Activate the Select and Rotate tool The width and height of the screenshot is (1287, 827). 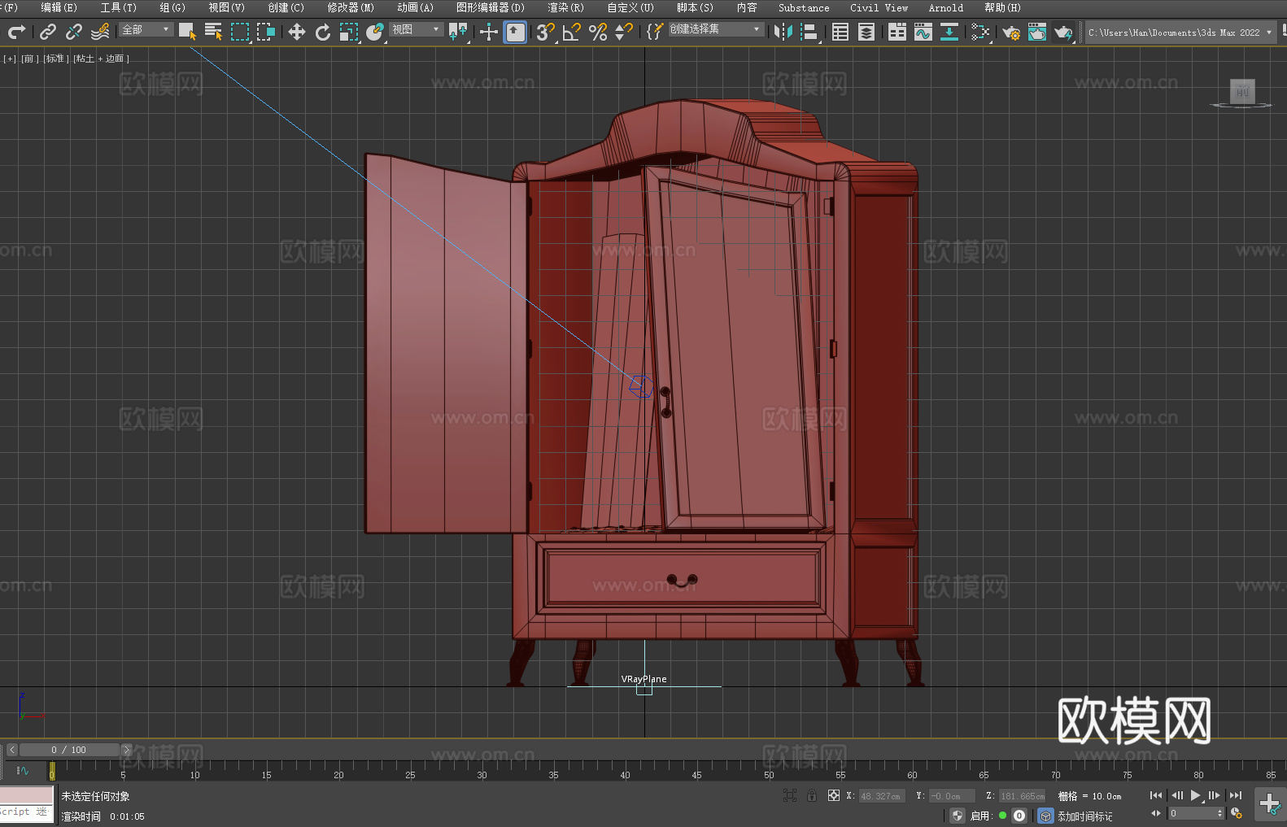[x=323, y=32]
